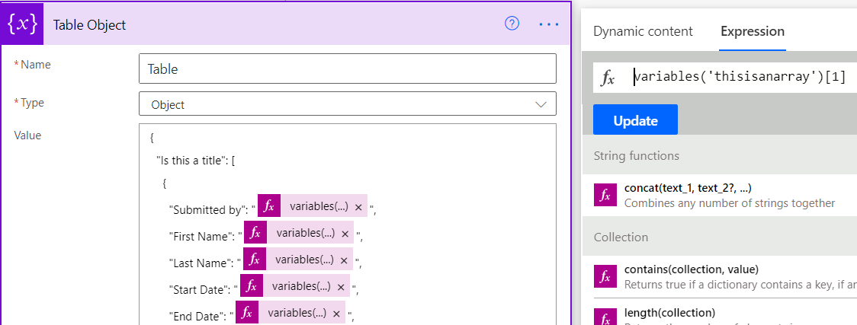The image size is (857, 325).
Task: Remove the End Date variables token
Action: (336, 313)
